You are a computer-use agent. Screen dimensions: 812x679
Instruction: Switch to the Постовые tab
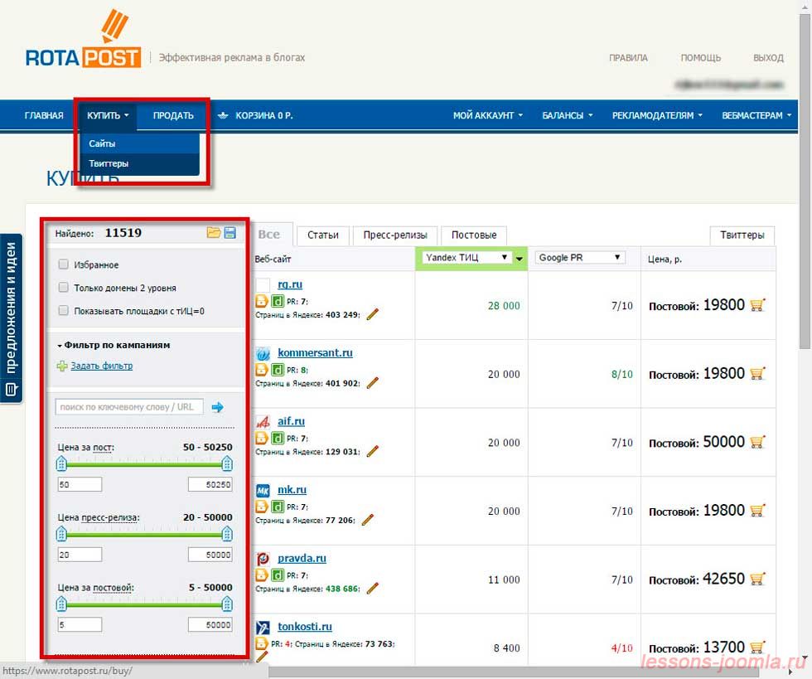(x=474, y=235)
